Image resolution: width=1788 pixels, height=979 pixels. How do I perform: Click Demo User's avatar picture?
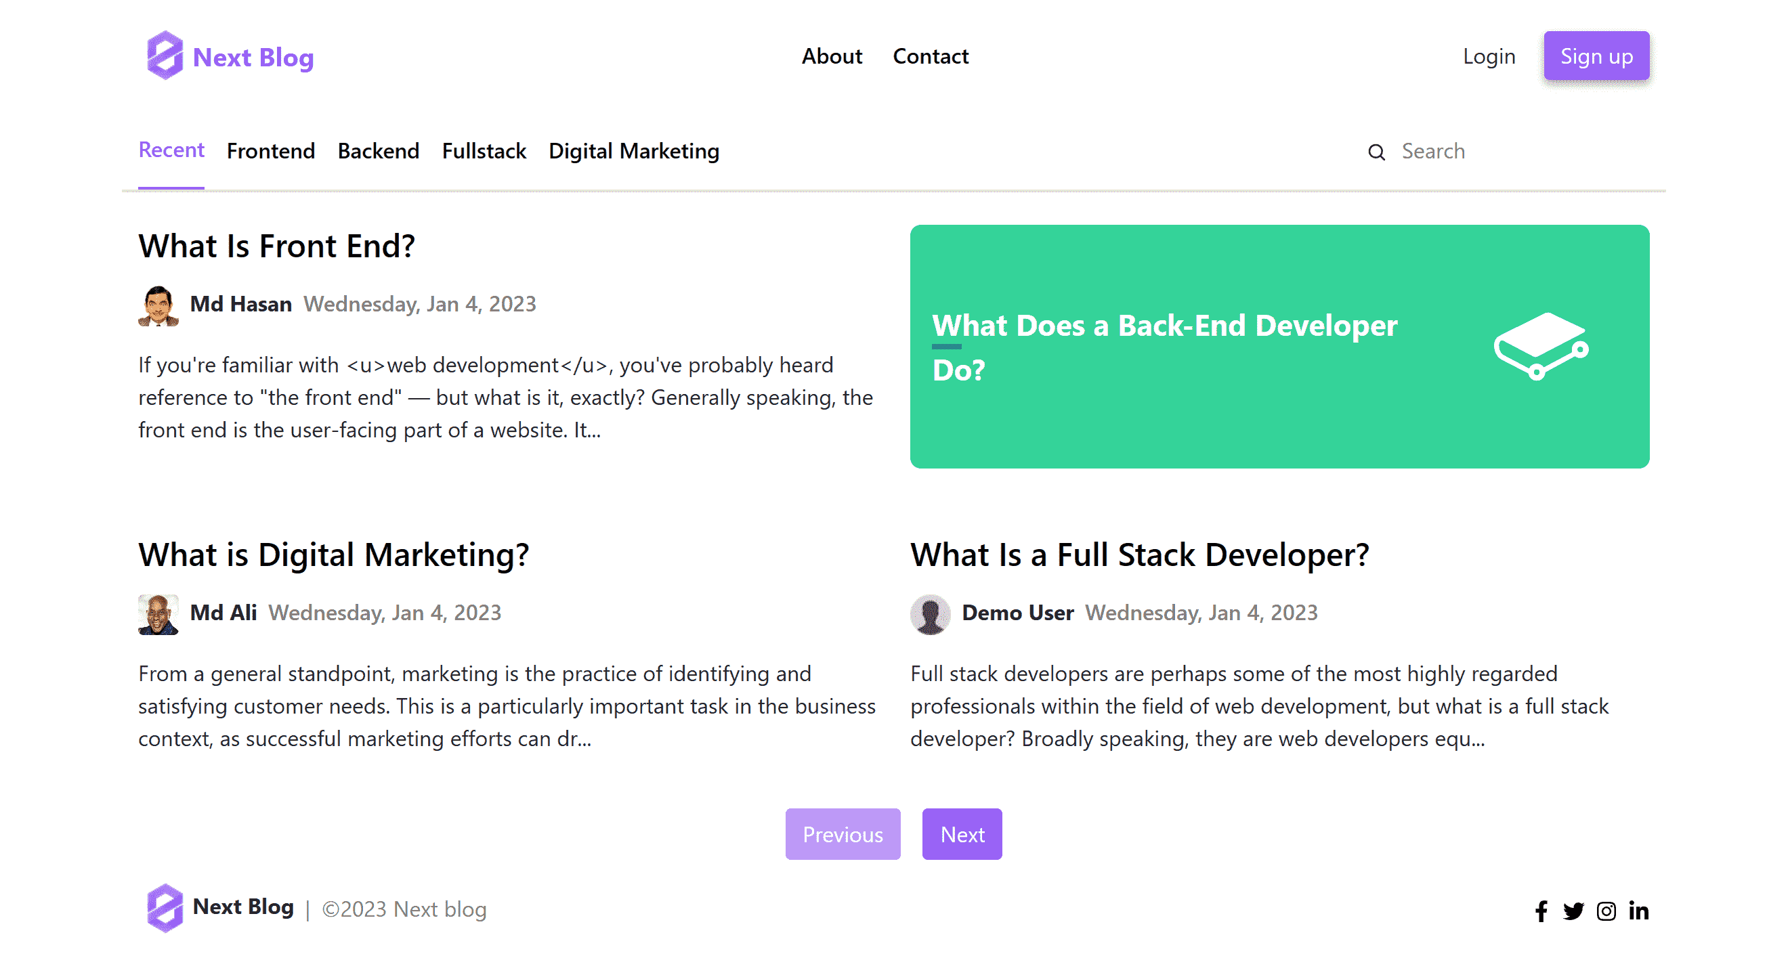(x=930, y=614)
